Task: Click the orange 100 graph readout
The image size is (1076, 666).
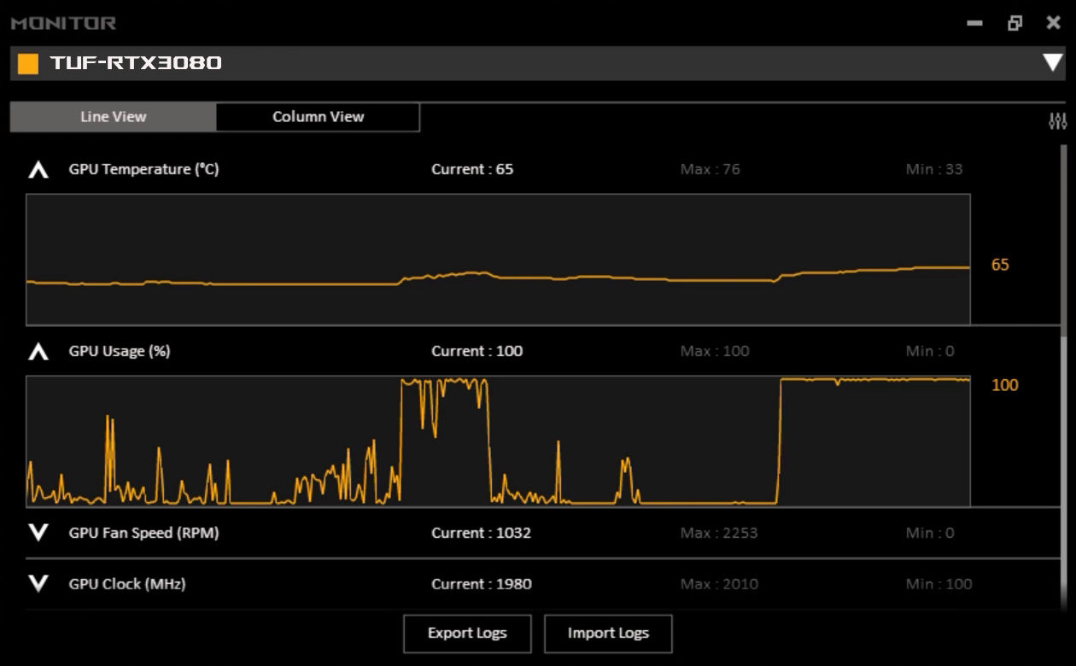Action: pos(1005,385)
